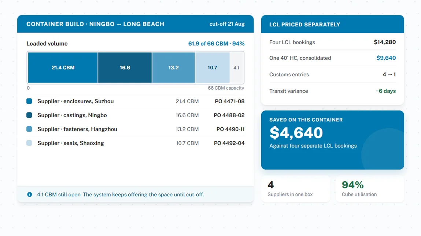Select the '61.9 of 66 CBM · 94%' summary
Screen dimensions: 421x236
(x=217, y=44)
